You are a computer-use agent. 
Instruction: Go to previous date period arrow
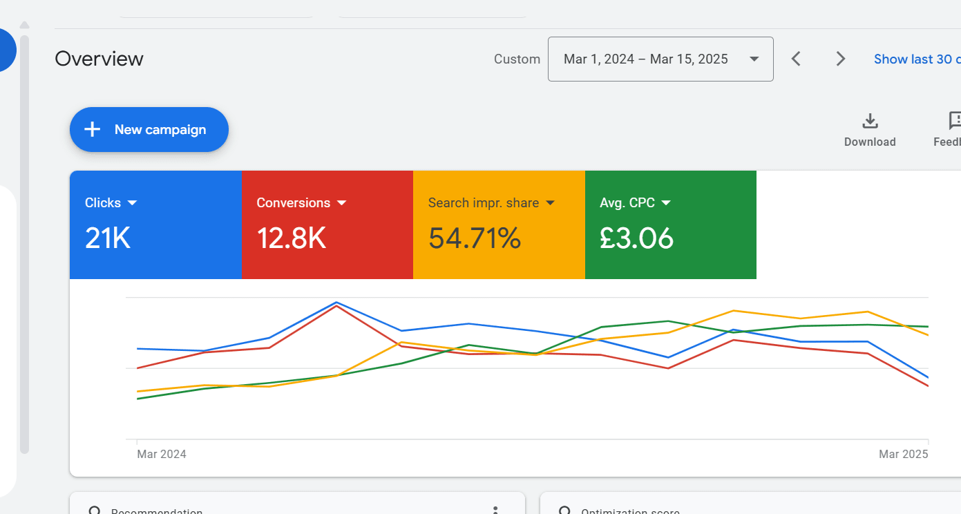796,59
